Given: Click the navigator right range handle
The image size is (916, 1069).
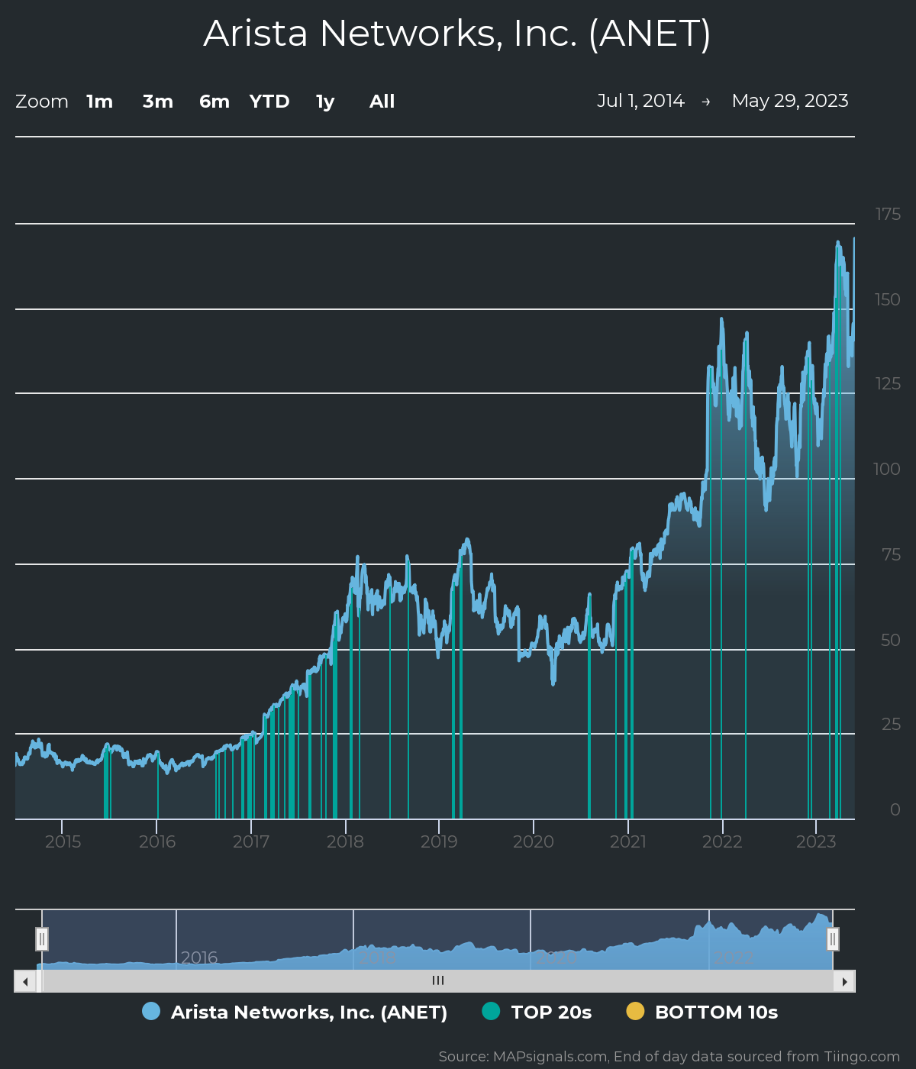Looking at the screenshot, I should point(833,938).
